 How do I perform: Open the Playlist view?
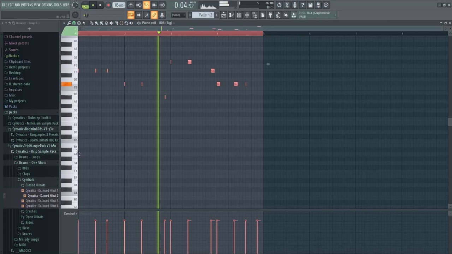[x=224, y=15]
